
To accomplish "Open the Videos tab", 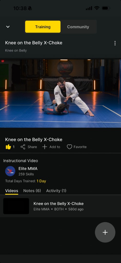I will click(x=12, y=191).
